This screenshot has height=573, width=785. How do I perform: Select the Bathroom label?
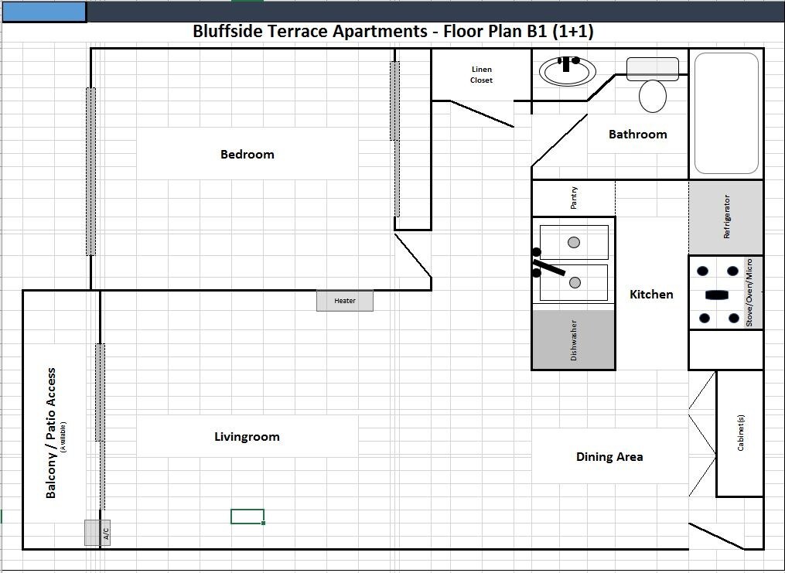pyautogui.click(x=637, y=134)
